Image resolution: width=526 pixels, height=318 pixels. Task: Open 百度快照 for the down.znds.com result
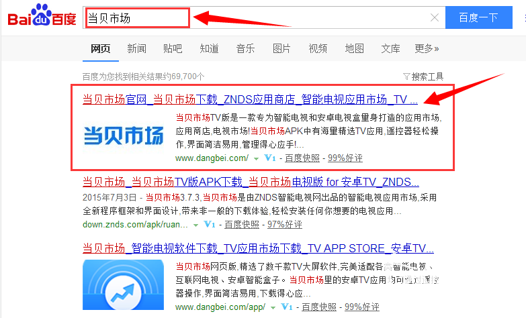coord(241,224)
